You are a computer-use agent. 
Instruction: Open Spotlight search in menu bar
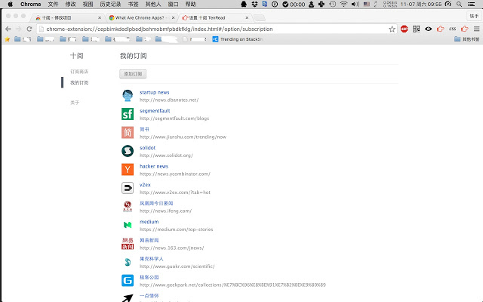[459, 4]
